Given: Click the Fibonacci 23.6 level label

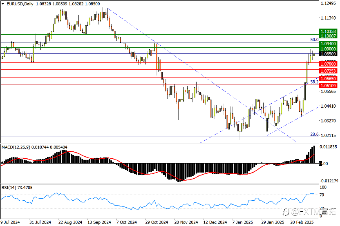Looking at the screenshot, I should pyautogui.click(x=314, y=135).
